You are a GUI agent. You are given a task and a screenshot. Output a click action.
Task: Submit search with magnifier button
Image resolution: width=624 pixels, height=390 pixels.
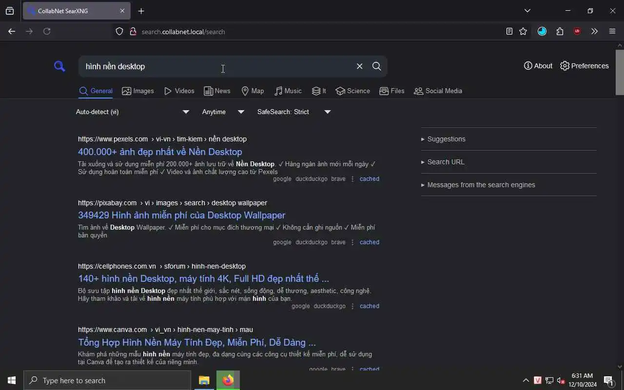376,66
